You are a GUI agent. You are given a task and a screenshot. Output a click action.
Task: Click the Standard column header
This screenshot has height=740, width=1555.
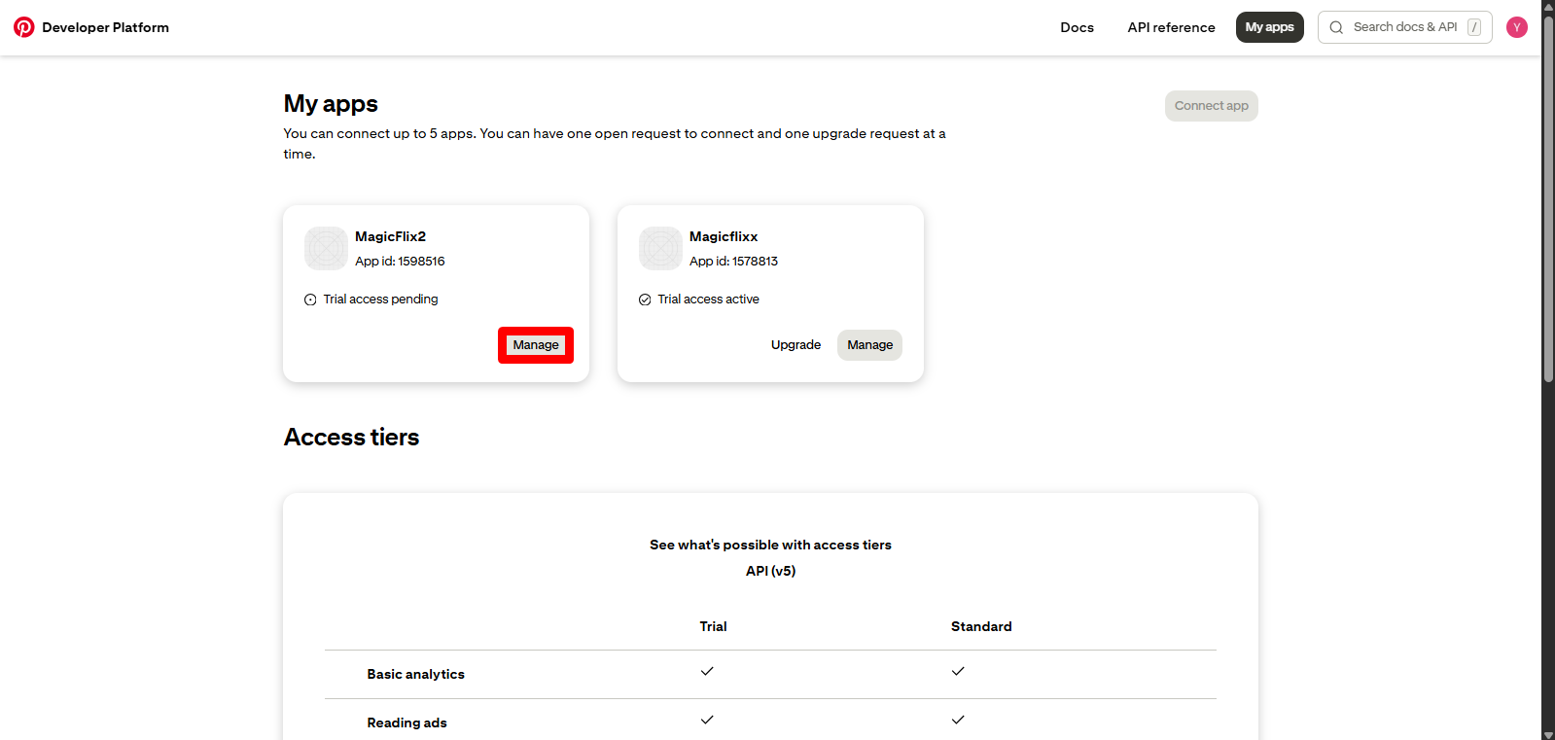pyautogui.click(x=981, y=626)
